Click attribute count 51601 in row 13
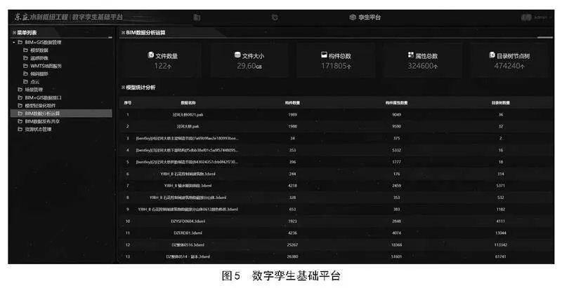 pyautogui.click(x=396, y=256)
